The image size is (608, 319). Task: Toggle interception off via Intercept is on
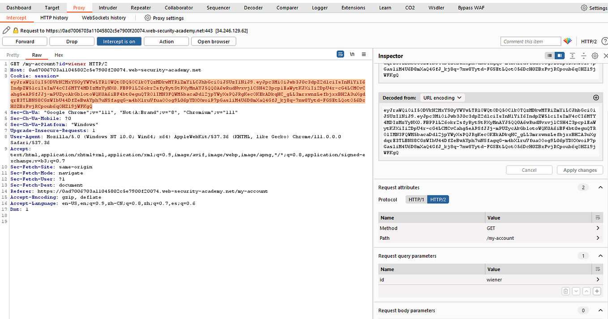pos(119,41)
